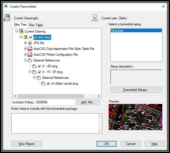Viewport: 170px width, 153px height.
Task: Click the tree scroll right arrow
Action: tap(98, 96)
